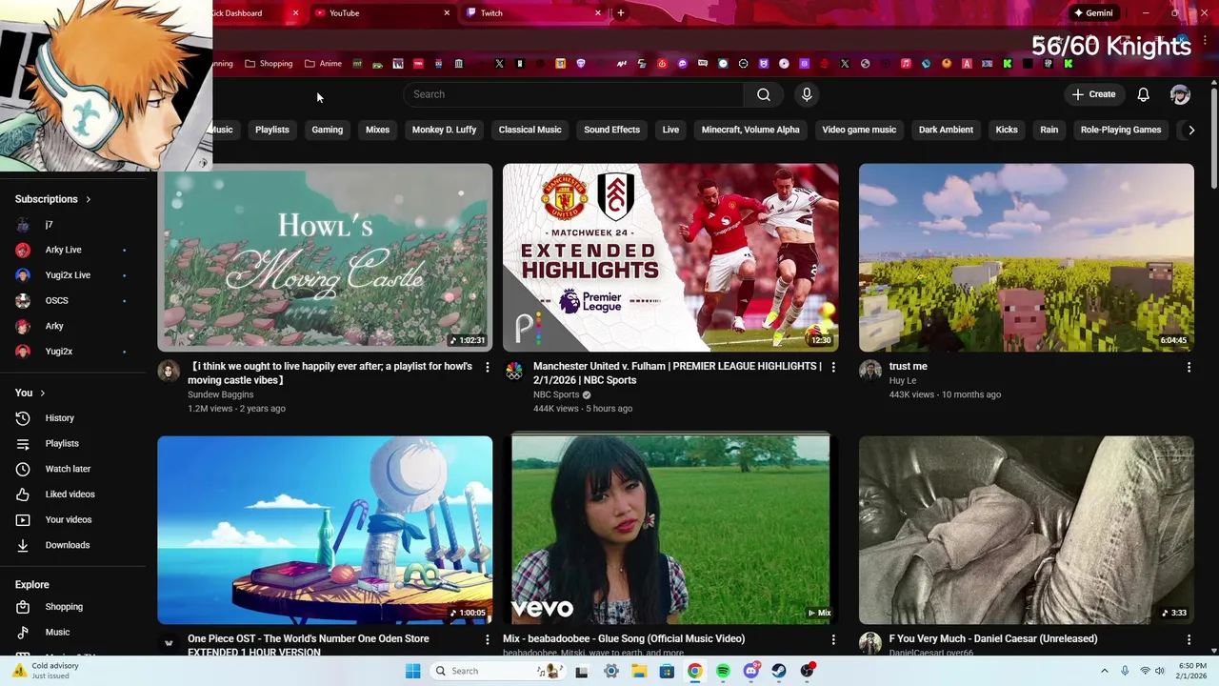
Task: Open Discord from the taskbar
Action: [x=750, y=671]
